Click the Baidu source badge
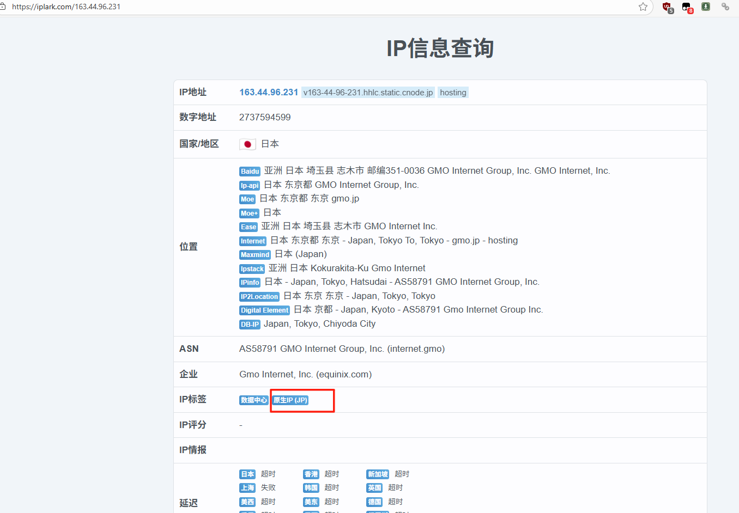The width and height of the screenshot is (739, 513). [250, 172]
